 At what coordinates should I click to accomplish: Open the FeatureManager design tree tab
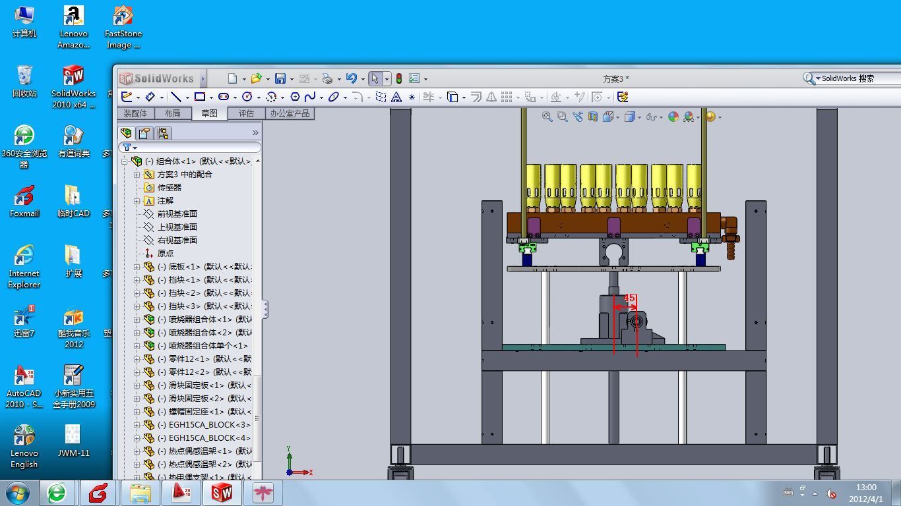[127, 132]
